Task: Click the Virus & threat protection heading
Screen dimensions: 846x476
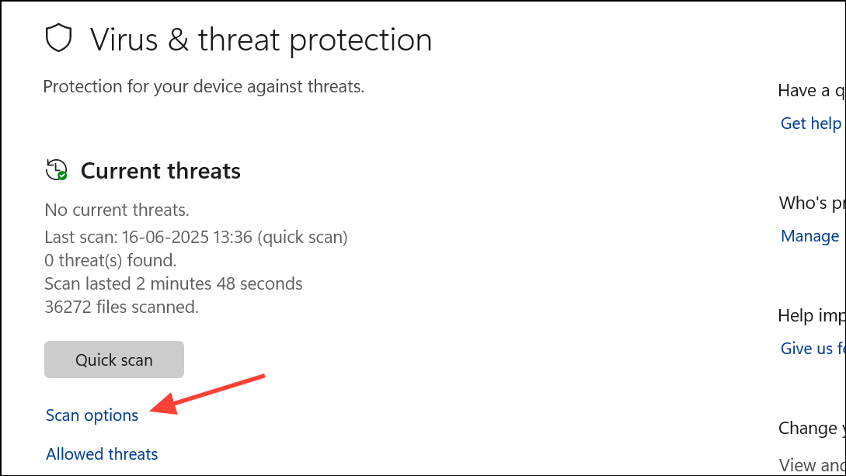Action: tap(261, 40)
